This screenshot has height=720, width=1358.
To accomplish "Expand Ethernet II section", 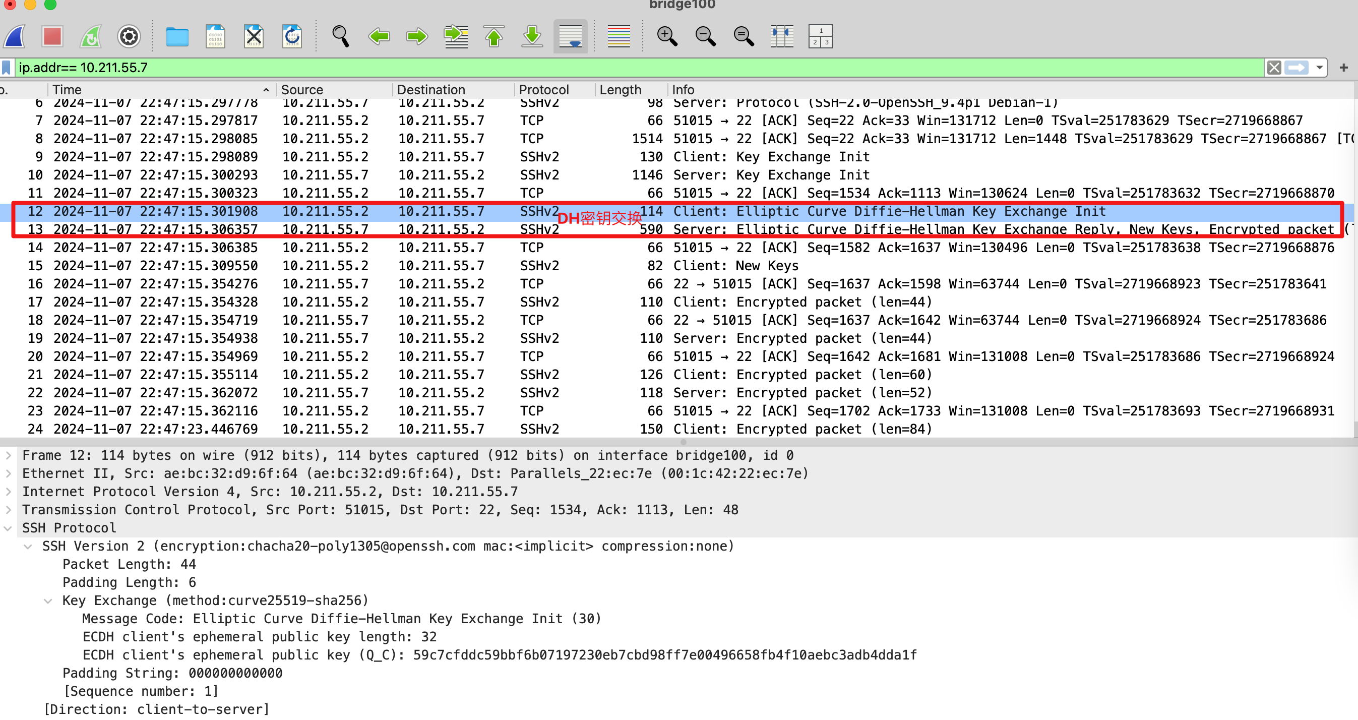I will pos(9,473).
